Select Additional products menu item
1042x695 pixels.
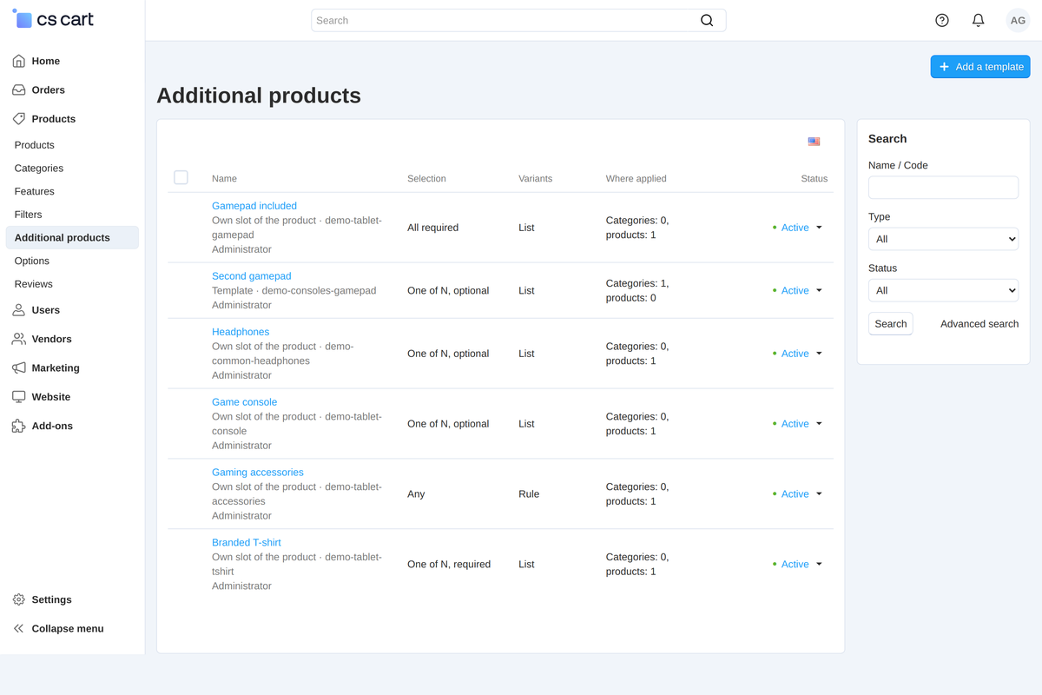click(x=72, y=237)
